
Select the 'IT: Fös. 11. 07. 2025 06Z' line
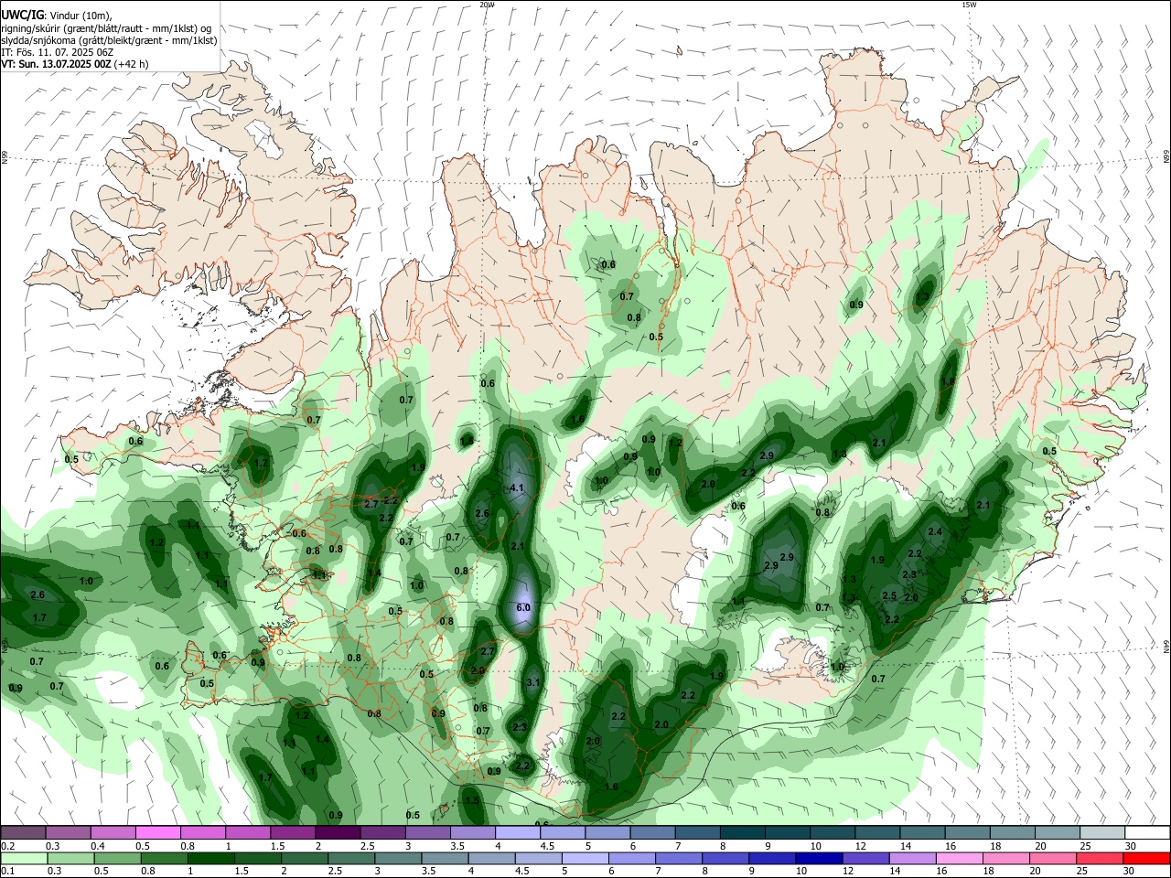(57, 52)
